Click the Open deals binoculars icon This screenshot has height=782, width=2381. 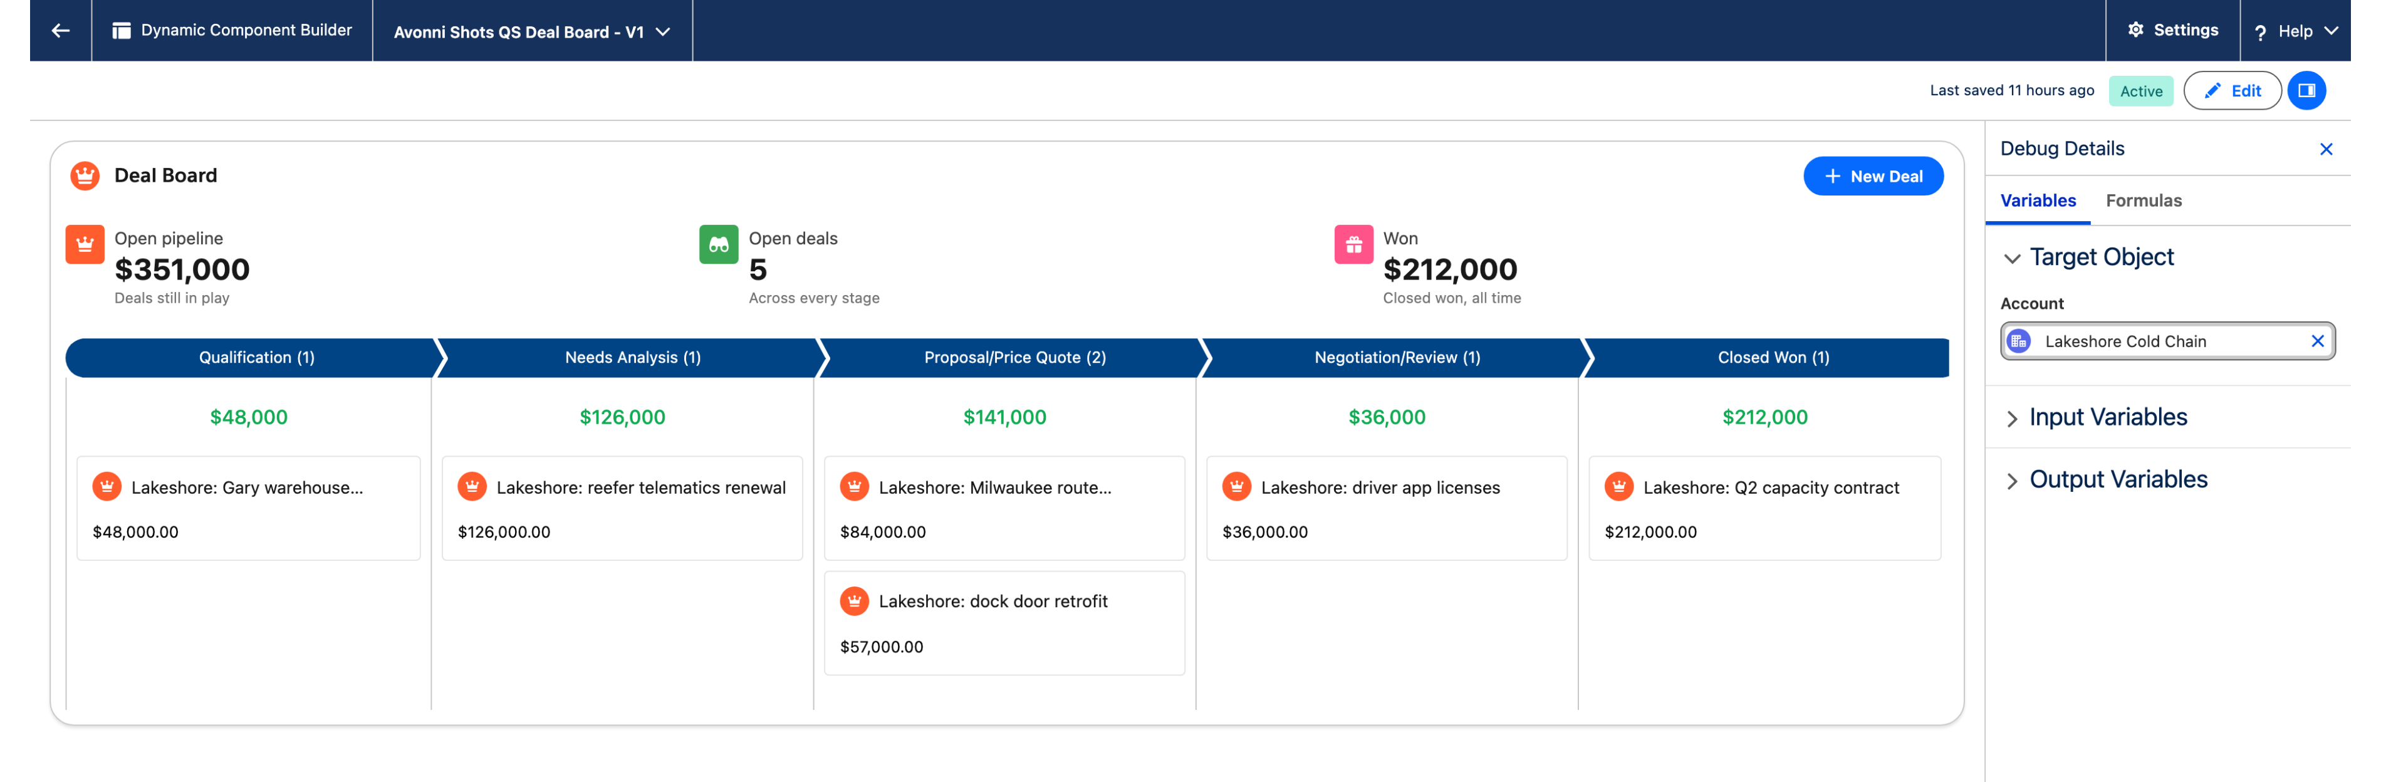coord(718,244)
